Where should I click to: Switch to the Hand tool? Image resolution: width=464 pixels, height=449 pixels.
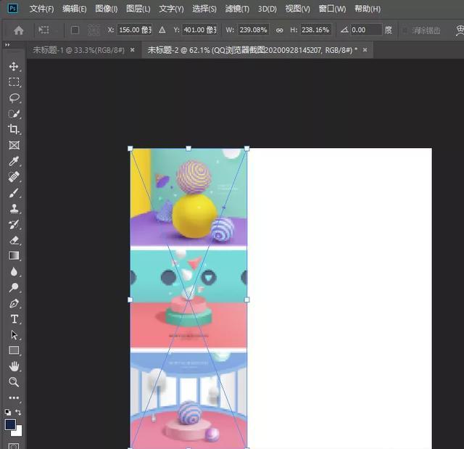(x=14, y=366)
